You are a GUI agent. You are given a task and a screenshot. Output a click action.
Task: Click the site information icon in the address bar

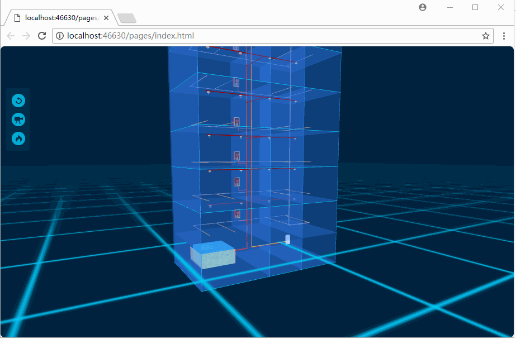[x=59, y=36]
